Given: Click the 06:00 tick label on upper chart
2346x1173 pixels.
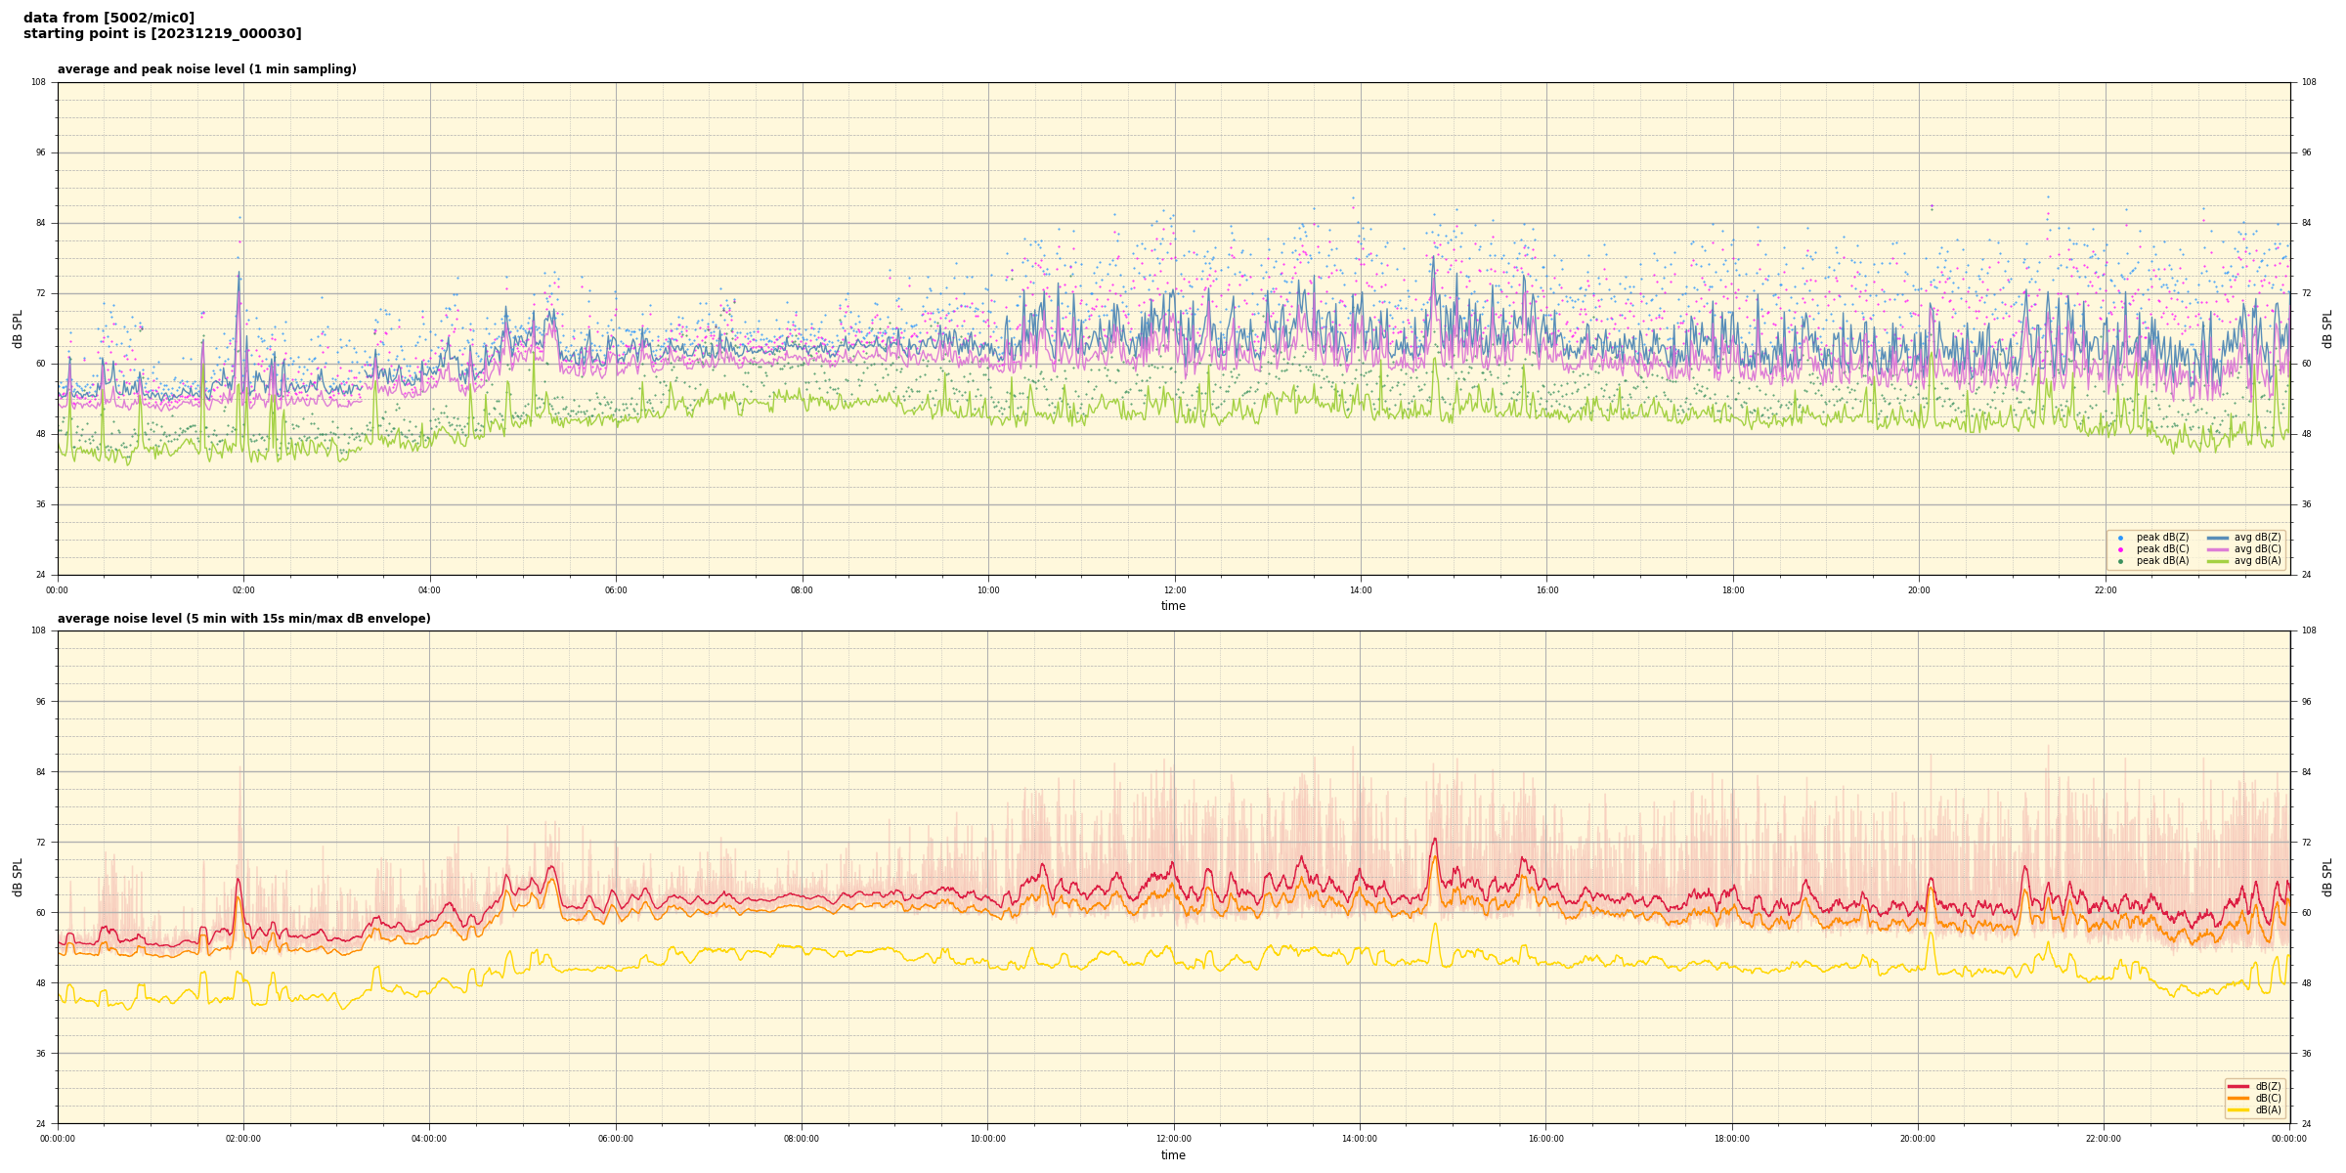Looking at the screenshot, I should [x=616, y=590].
